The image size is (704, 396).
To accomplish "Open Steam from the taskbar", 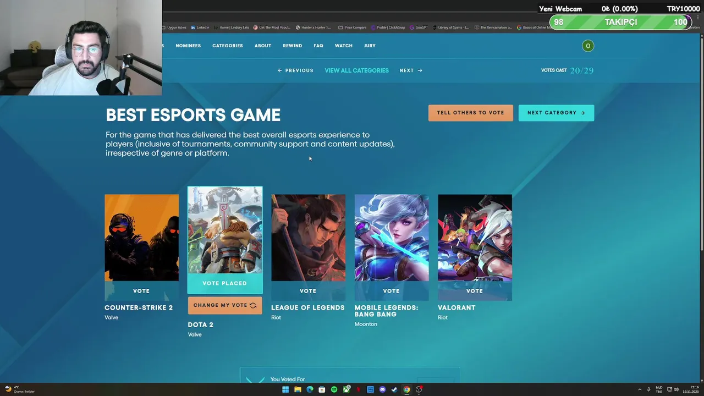I will (394, 389).
